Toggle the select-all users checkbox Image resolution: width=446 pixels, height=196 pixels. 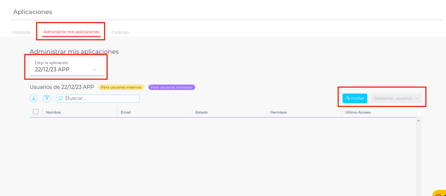[36, 112]
